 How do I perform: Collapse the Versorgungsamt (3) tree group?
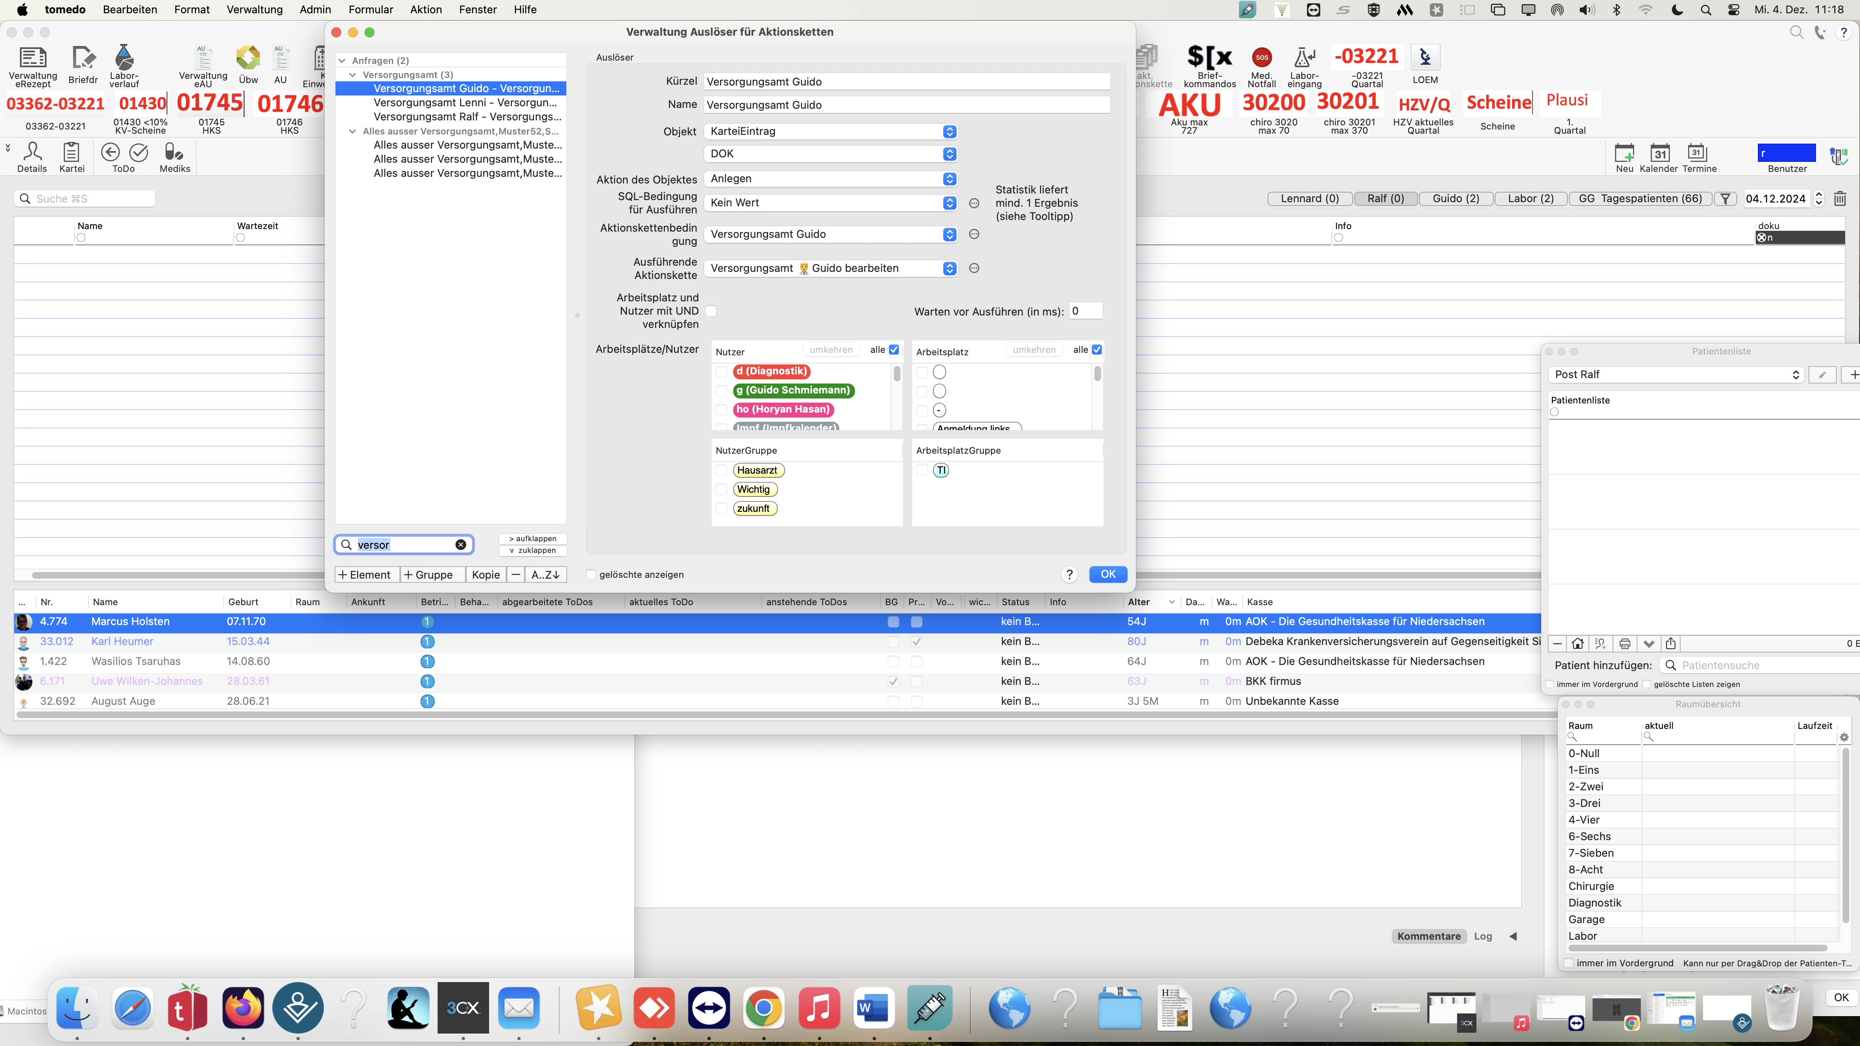tap(352, 74)
